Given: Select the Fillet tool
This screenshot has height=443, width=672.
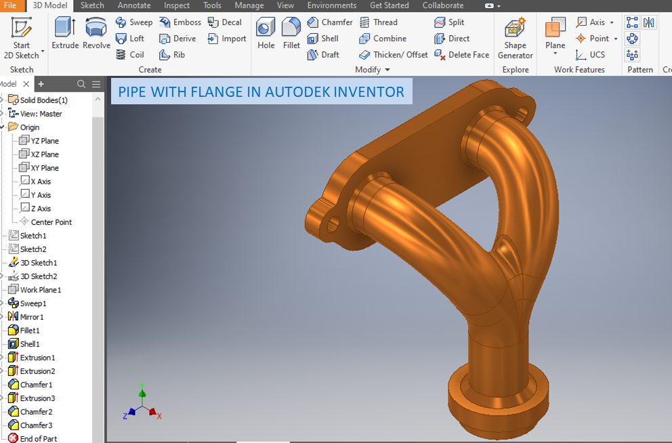Looking at the screenshot, I should [291, 33].
